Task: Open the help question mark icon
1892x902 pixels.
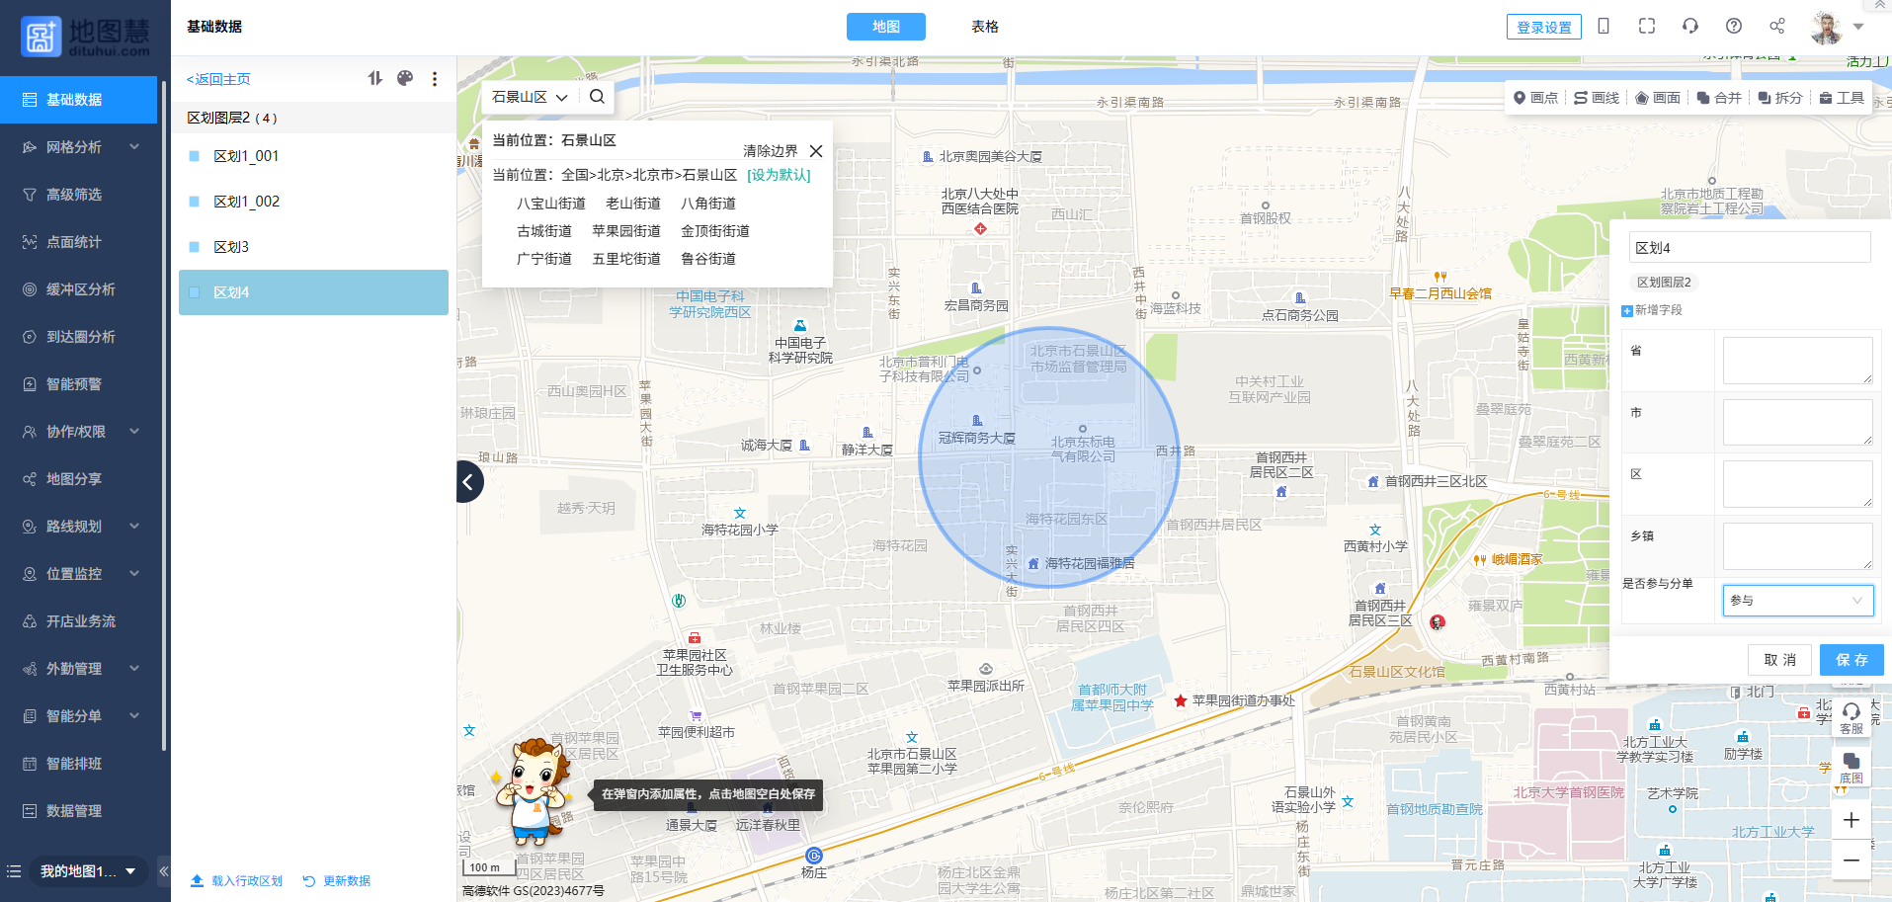Action: (x=1734, y=27)
